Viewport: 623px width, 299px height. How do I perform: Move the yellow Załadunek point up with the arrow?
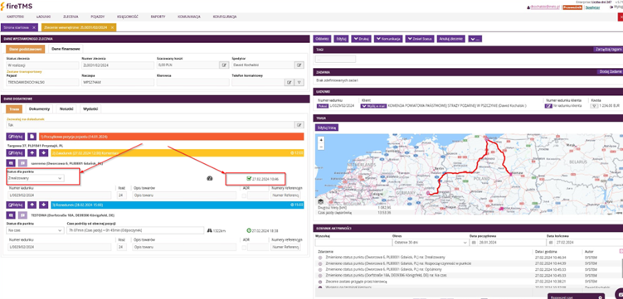32,153
